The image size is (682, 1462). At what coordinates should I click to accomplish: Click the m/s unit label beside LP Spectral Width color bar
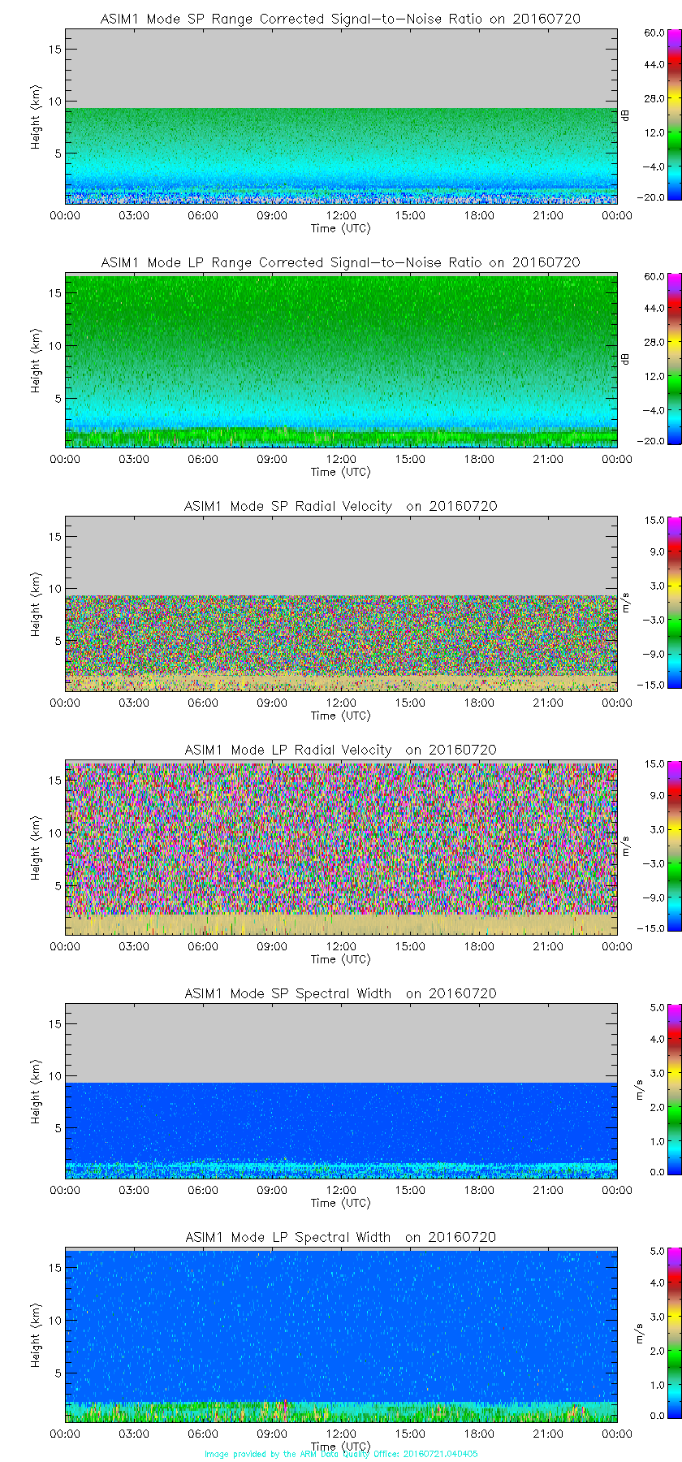coord(639,1333)
